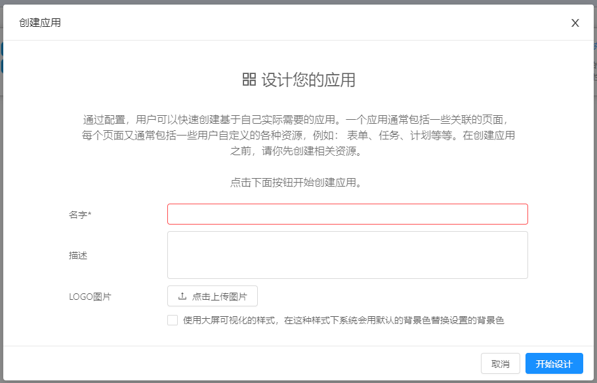Click the 名字* field label
Image resolution: width=597 pixels, height=383 pixels.
click(x=80, y=215)
